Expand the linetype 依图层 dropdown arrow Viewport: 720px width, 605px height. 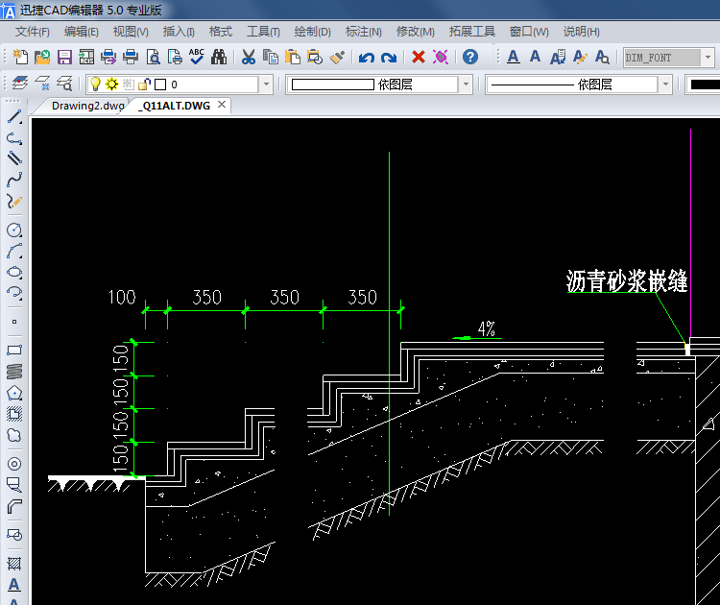(665, 85)
